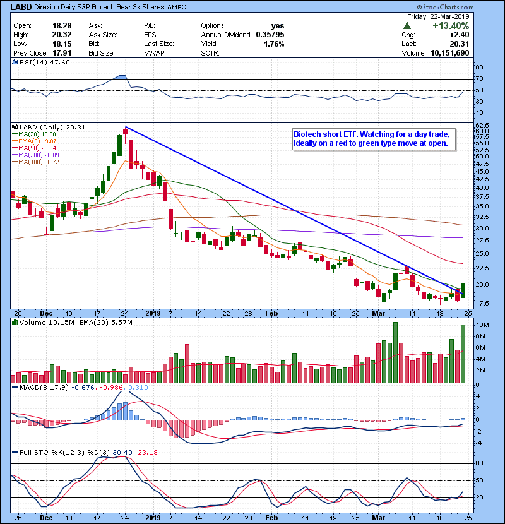Click the MA(100) 30.72 legend entry
The width and height of the screenshot is (505, 524).
tap(35, 162)
